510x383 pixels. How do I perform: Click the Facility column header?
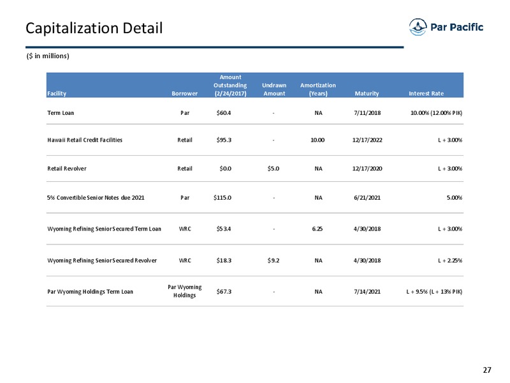point(57,93)
